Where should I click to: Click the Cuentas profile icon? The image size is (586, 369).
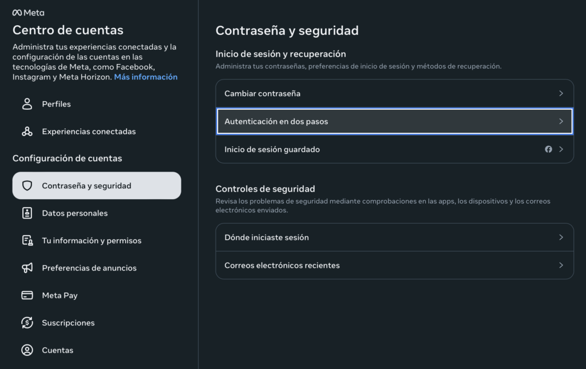[27, 350]
